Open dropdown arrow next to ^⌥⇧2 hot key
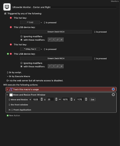 (41, 22)
